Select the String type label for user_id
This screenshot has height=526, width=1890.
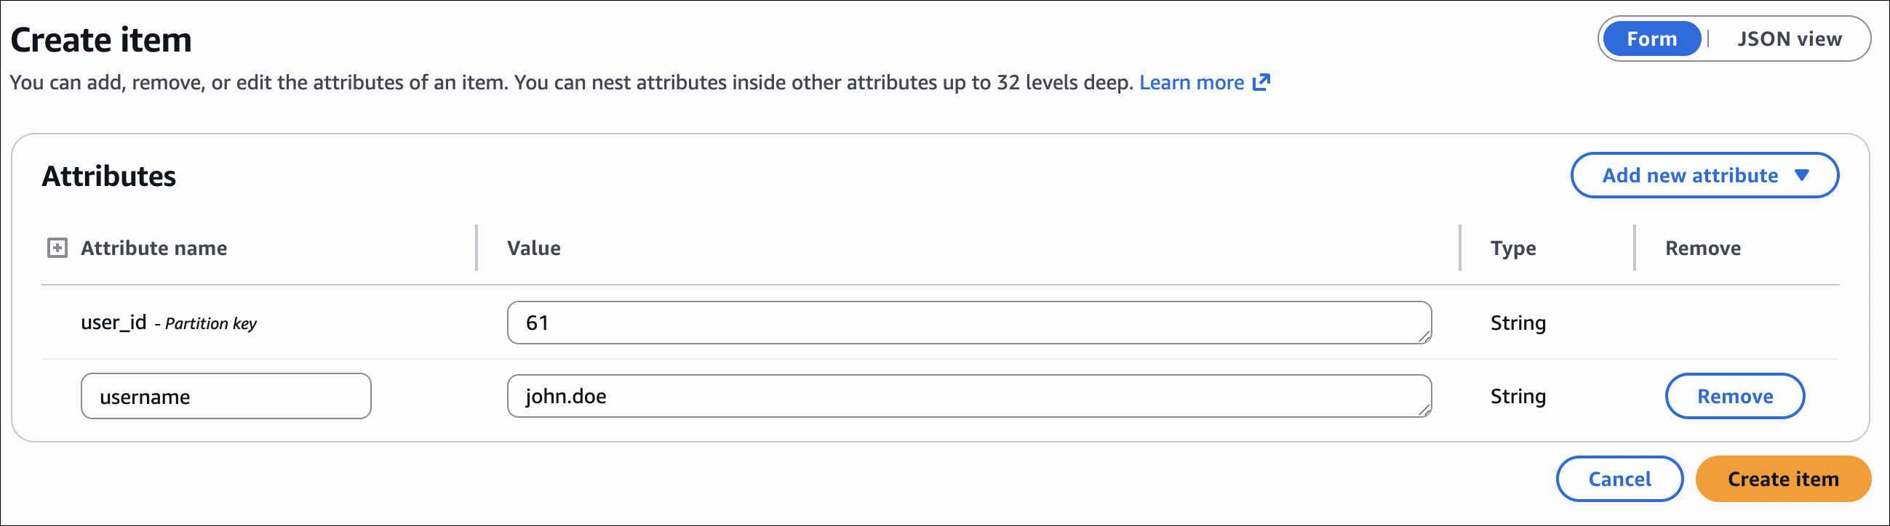[1518, 323]
